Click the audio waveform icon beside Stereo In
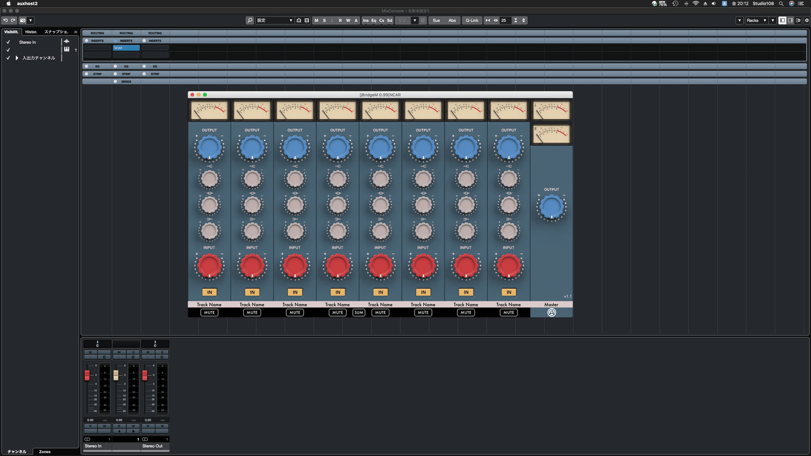 click(x=66, y=42)
